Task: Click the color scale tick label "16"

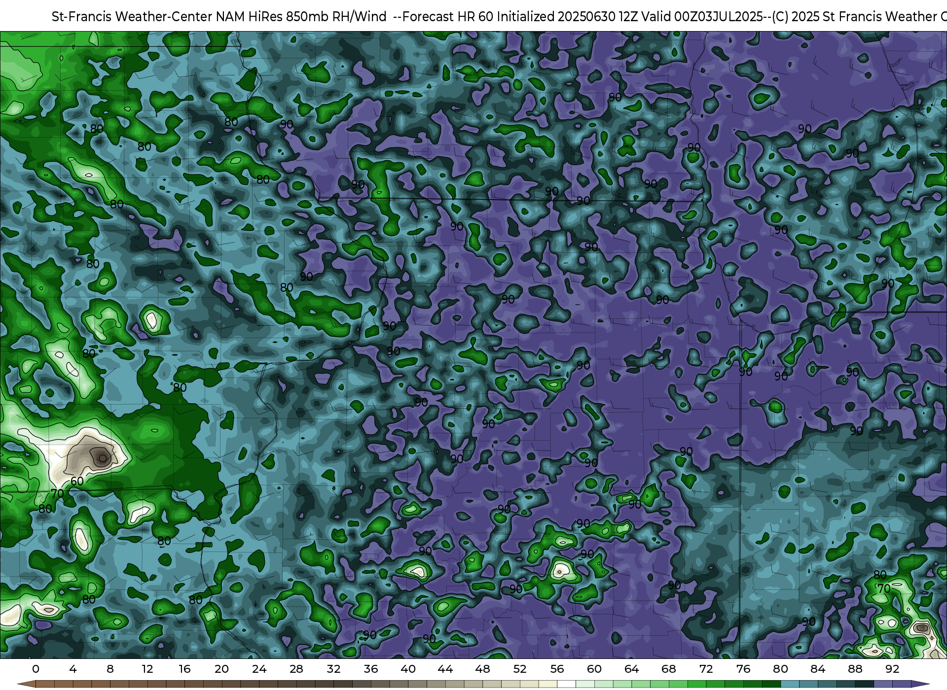Action: [x=184, y=669]
